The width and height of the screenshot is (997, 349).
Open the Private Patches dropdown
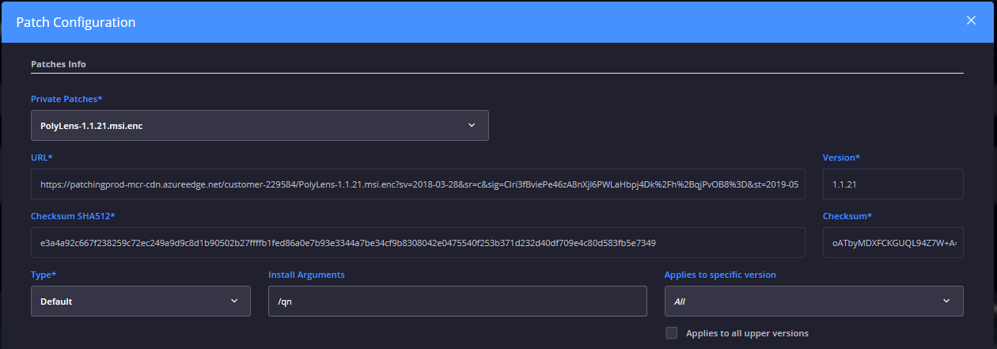tap(260, 125)
